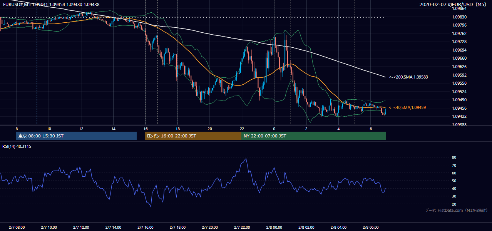The width and height of the screenshot is (492, 231).
Task: Click the bottom time label 2/7 12:00
Action: point(81,228)
